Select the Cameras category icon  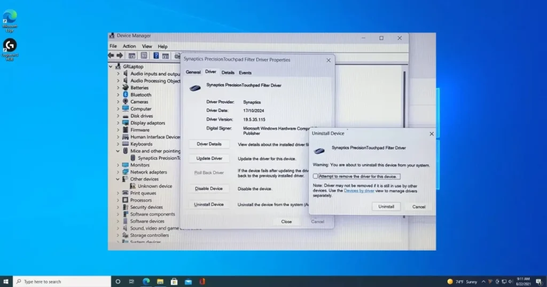(x=126, y=101)
